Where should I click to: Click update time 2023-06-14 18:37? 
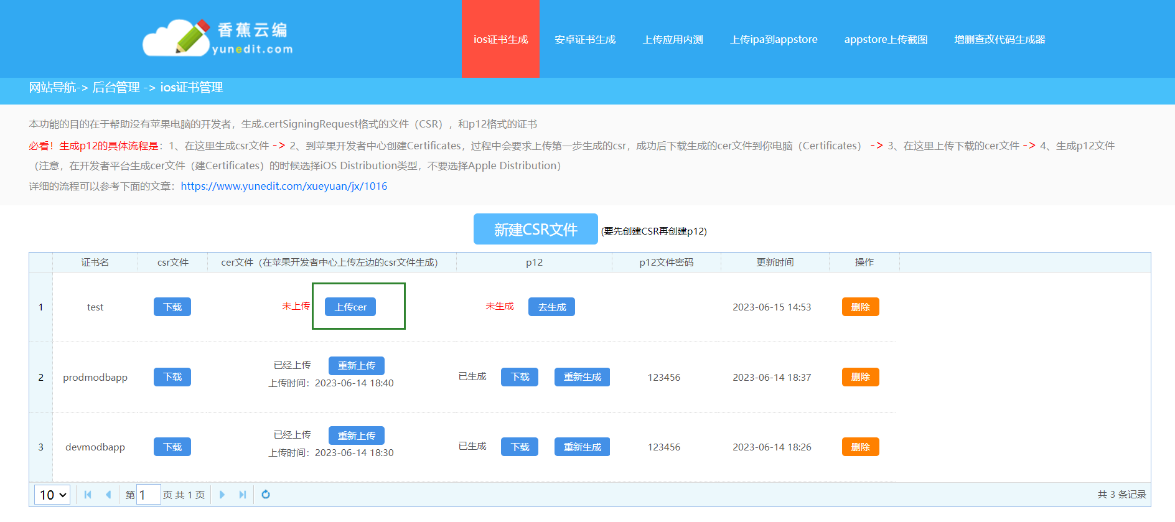pos(772,377)
